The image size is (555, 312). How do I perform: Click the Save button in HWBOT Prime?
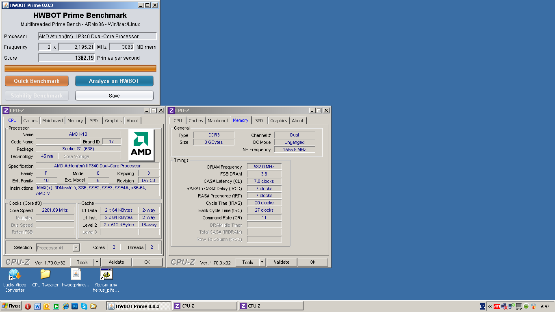click(x=114, y=95)
